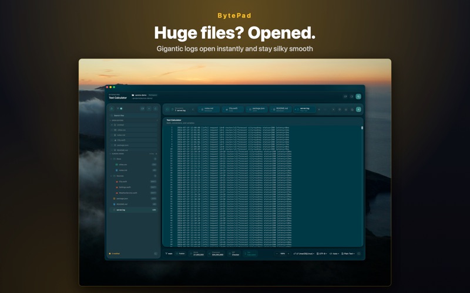Screen dimensions: 470x293
Task: Click the filter funnel icon in the sidebar
Action: [x=118, y=108]
